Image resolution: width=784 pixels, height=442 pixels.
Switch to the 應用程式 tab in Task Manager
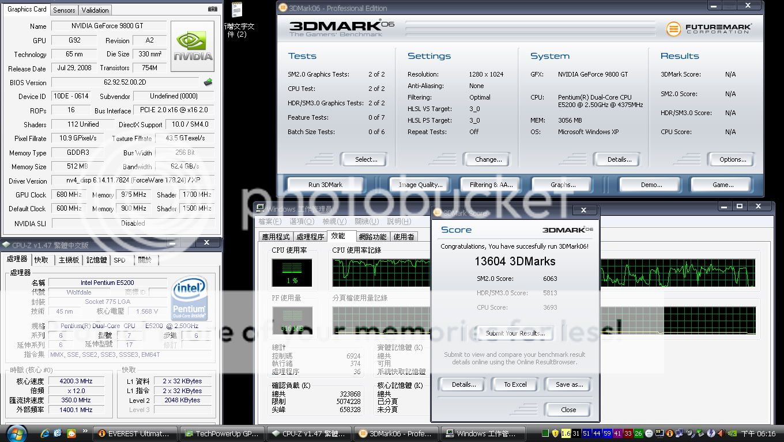point(276,237)
